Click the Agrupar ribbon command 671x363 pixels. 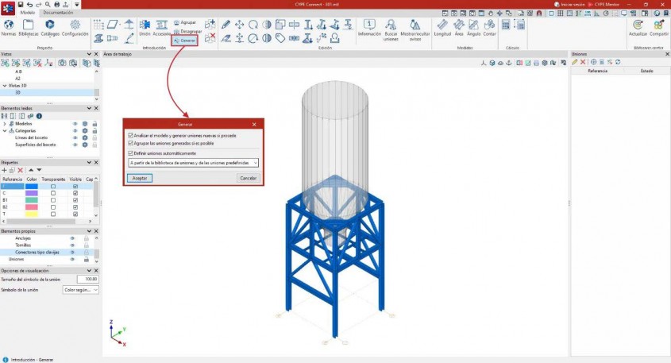coord(185,22)
